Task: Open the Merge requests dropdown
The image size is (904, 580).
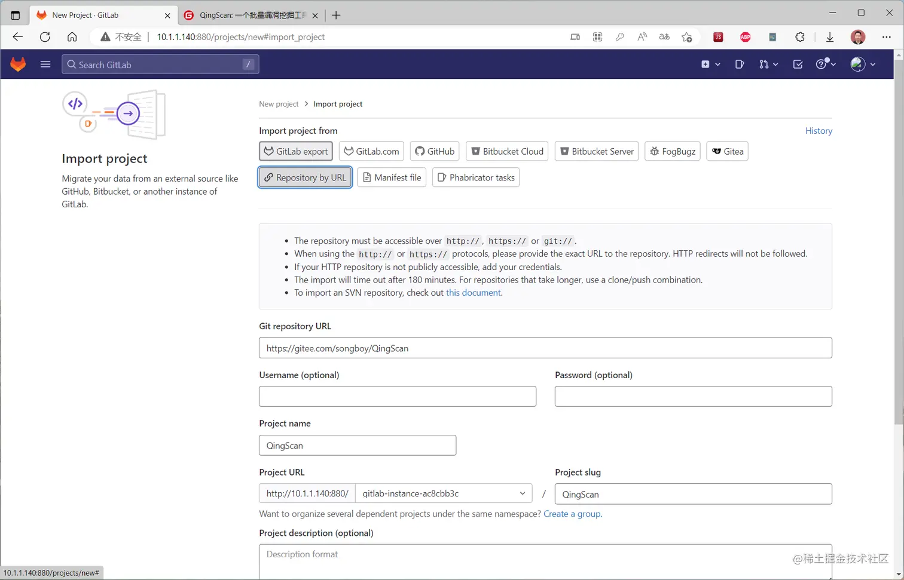Action: (x=768, y=64)
